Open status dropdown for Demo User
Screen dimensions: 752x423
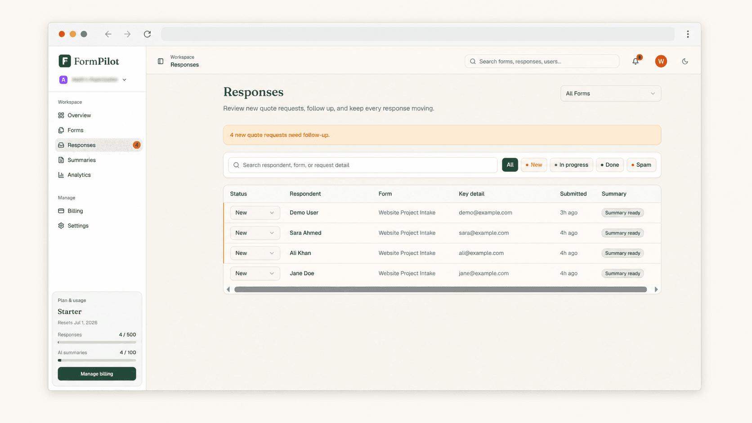pos(255,213)
